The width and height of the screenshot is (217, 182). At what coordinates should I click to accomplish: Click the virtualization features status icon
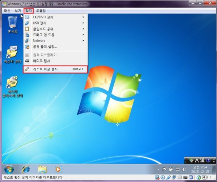click(x=191, y=177)
